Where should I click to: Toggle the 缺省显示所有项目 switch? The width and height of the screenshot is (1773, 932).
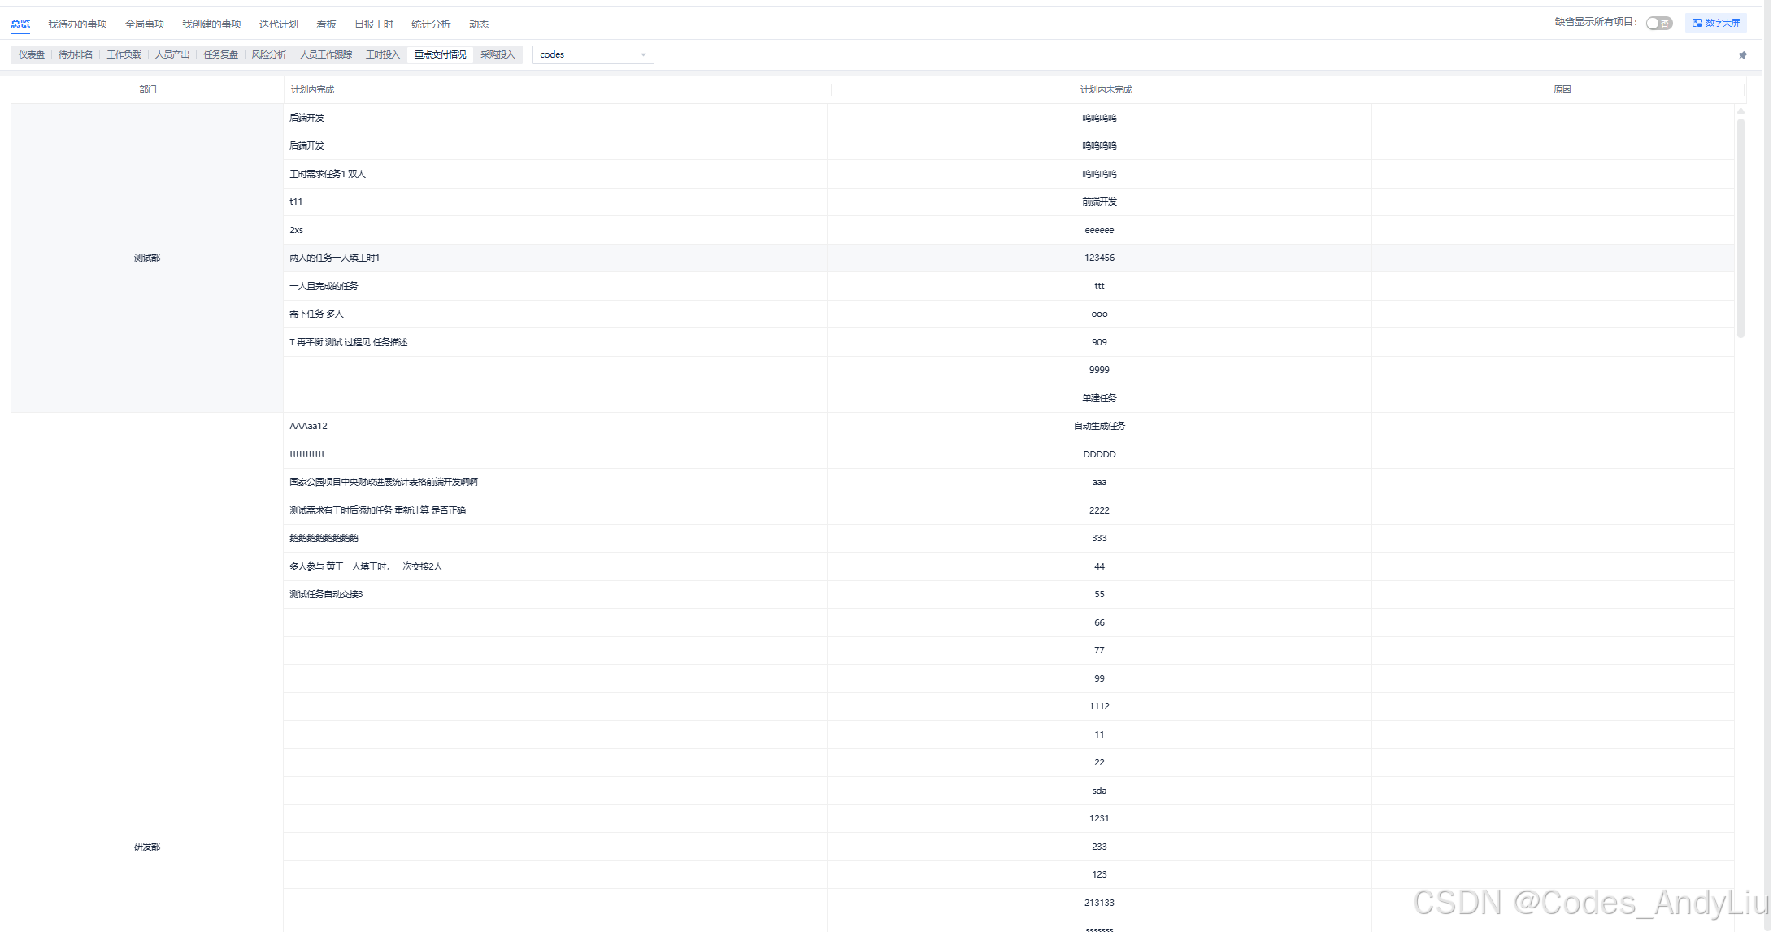[x=1658, y=23]
